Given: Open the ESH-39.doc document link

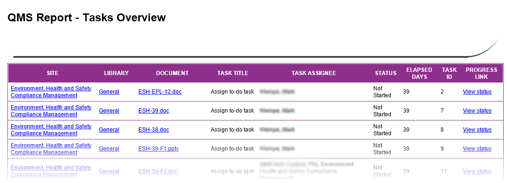Looking at the screenshot, I should pos(154,111).
